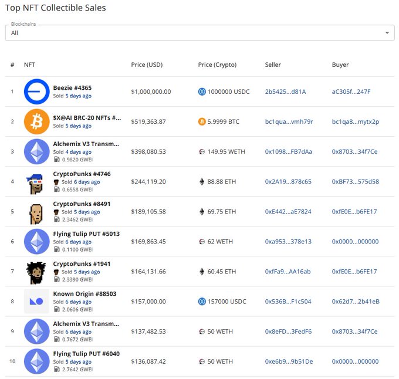Click seller address 0xE442...aE7824

coord(288,212)
